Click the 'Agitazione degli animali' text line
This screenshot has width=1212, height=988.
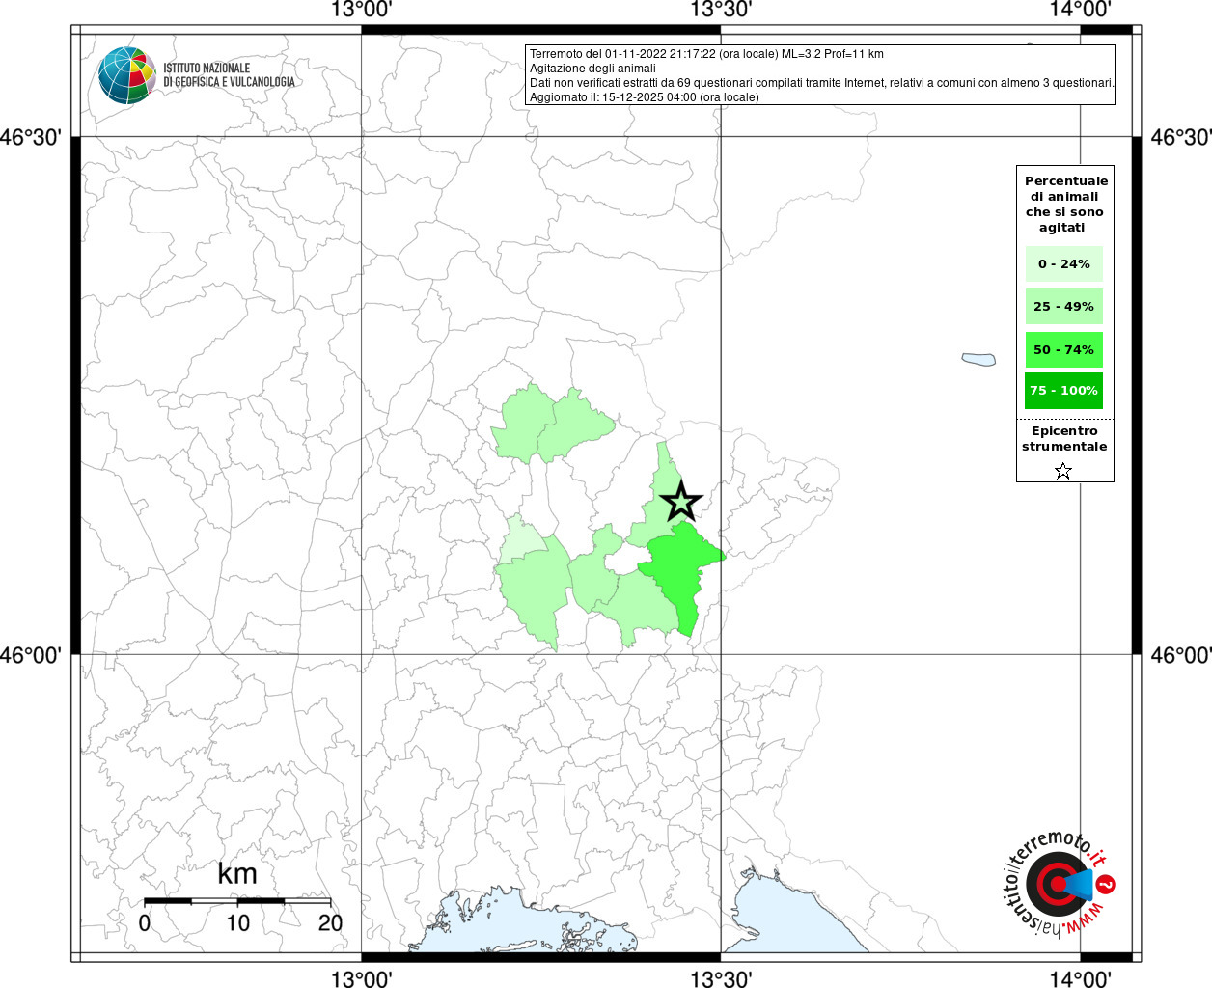click(592, 69)
